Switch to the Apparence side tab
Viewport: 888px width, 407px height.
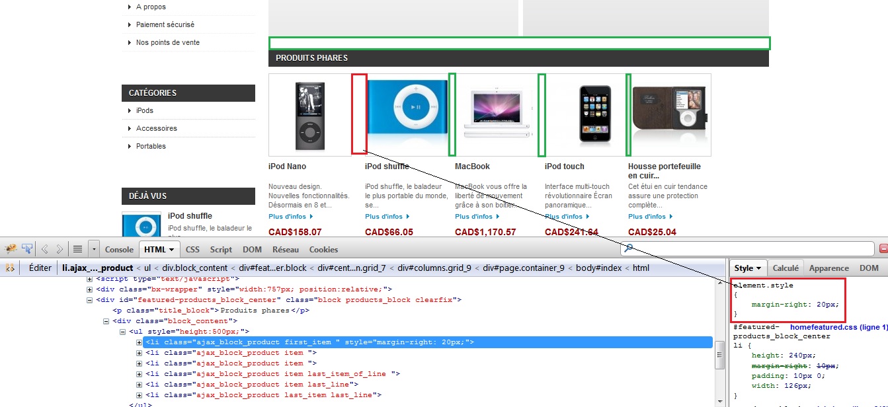pyautogui.click(x=828, y=268)
